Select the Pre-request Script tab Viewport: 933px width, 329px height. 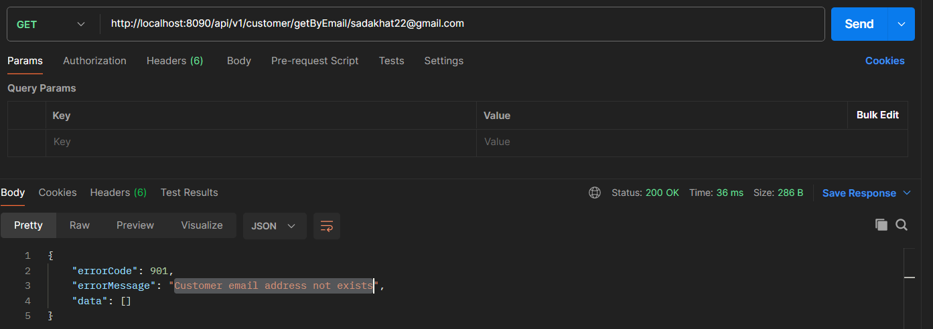[x=315, y=61]
